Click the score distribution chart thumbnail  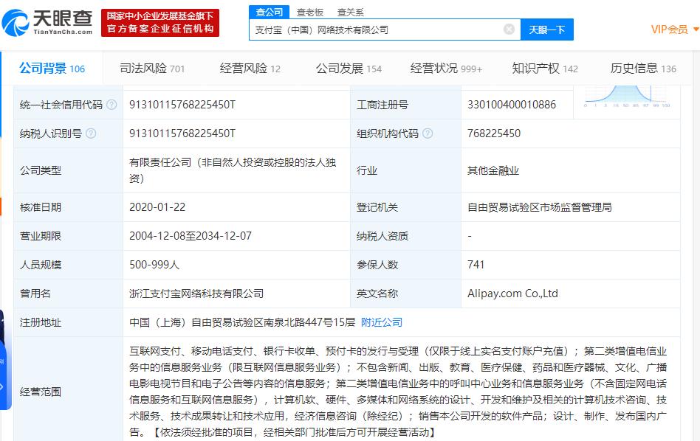click(x=627, y=97)
